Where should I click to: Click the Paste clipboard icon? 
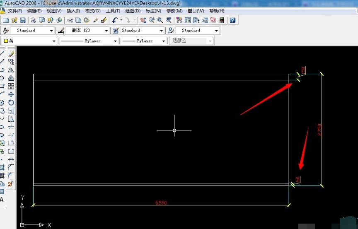87,20
